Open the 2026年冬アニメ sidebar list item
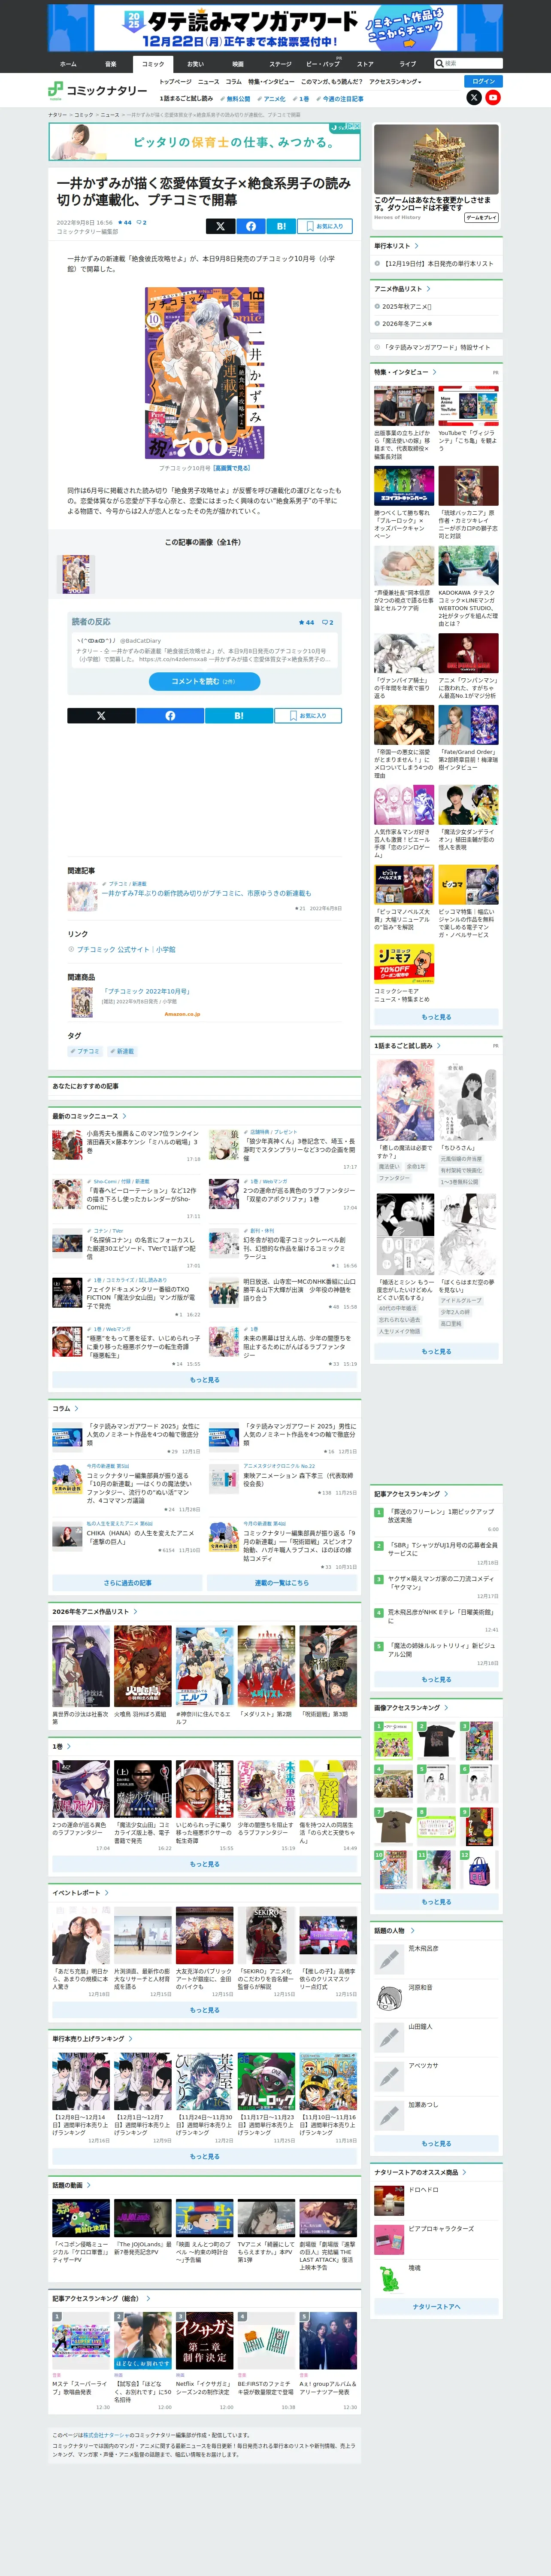The image size is (551, 2576). point(407,324)
